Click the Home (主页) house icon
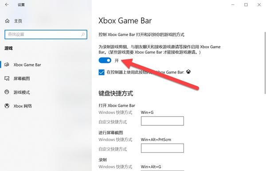266x171 pixels. pos(7,21)
